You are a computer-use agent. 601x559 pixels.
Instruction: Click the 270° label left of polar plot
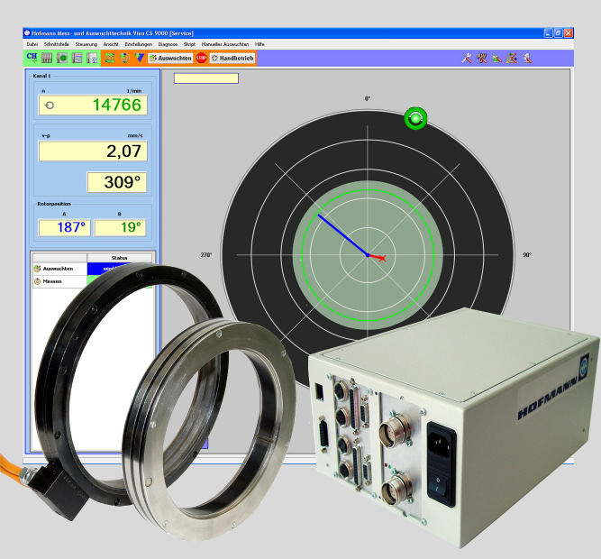pyautogui.click(x=206, y=255)
